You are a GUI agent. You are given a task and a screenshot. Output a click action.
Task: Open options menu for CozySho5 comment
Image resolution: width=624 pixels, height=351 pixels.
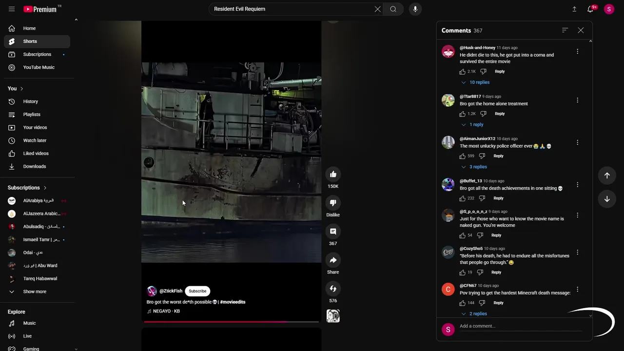pyautogui.click(x=577, y=253)
